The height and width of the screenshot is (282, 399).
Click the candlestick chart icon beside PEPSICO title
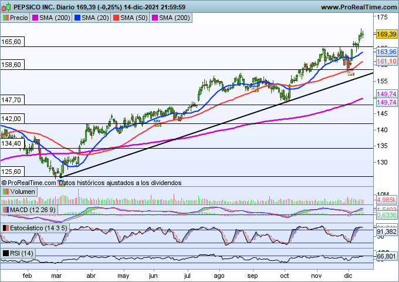[x=6, y=7]
